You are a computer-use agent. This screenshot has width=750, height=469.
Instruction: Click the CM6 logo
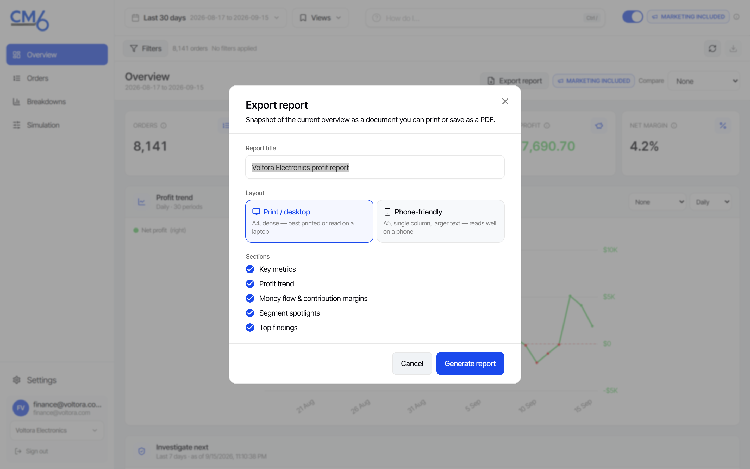[29, 21]
